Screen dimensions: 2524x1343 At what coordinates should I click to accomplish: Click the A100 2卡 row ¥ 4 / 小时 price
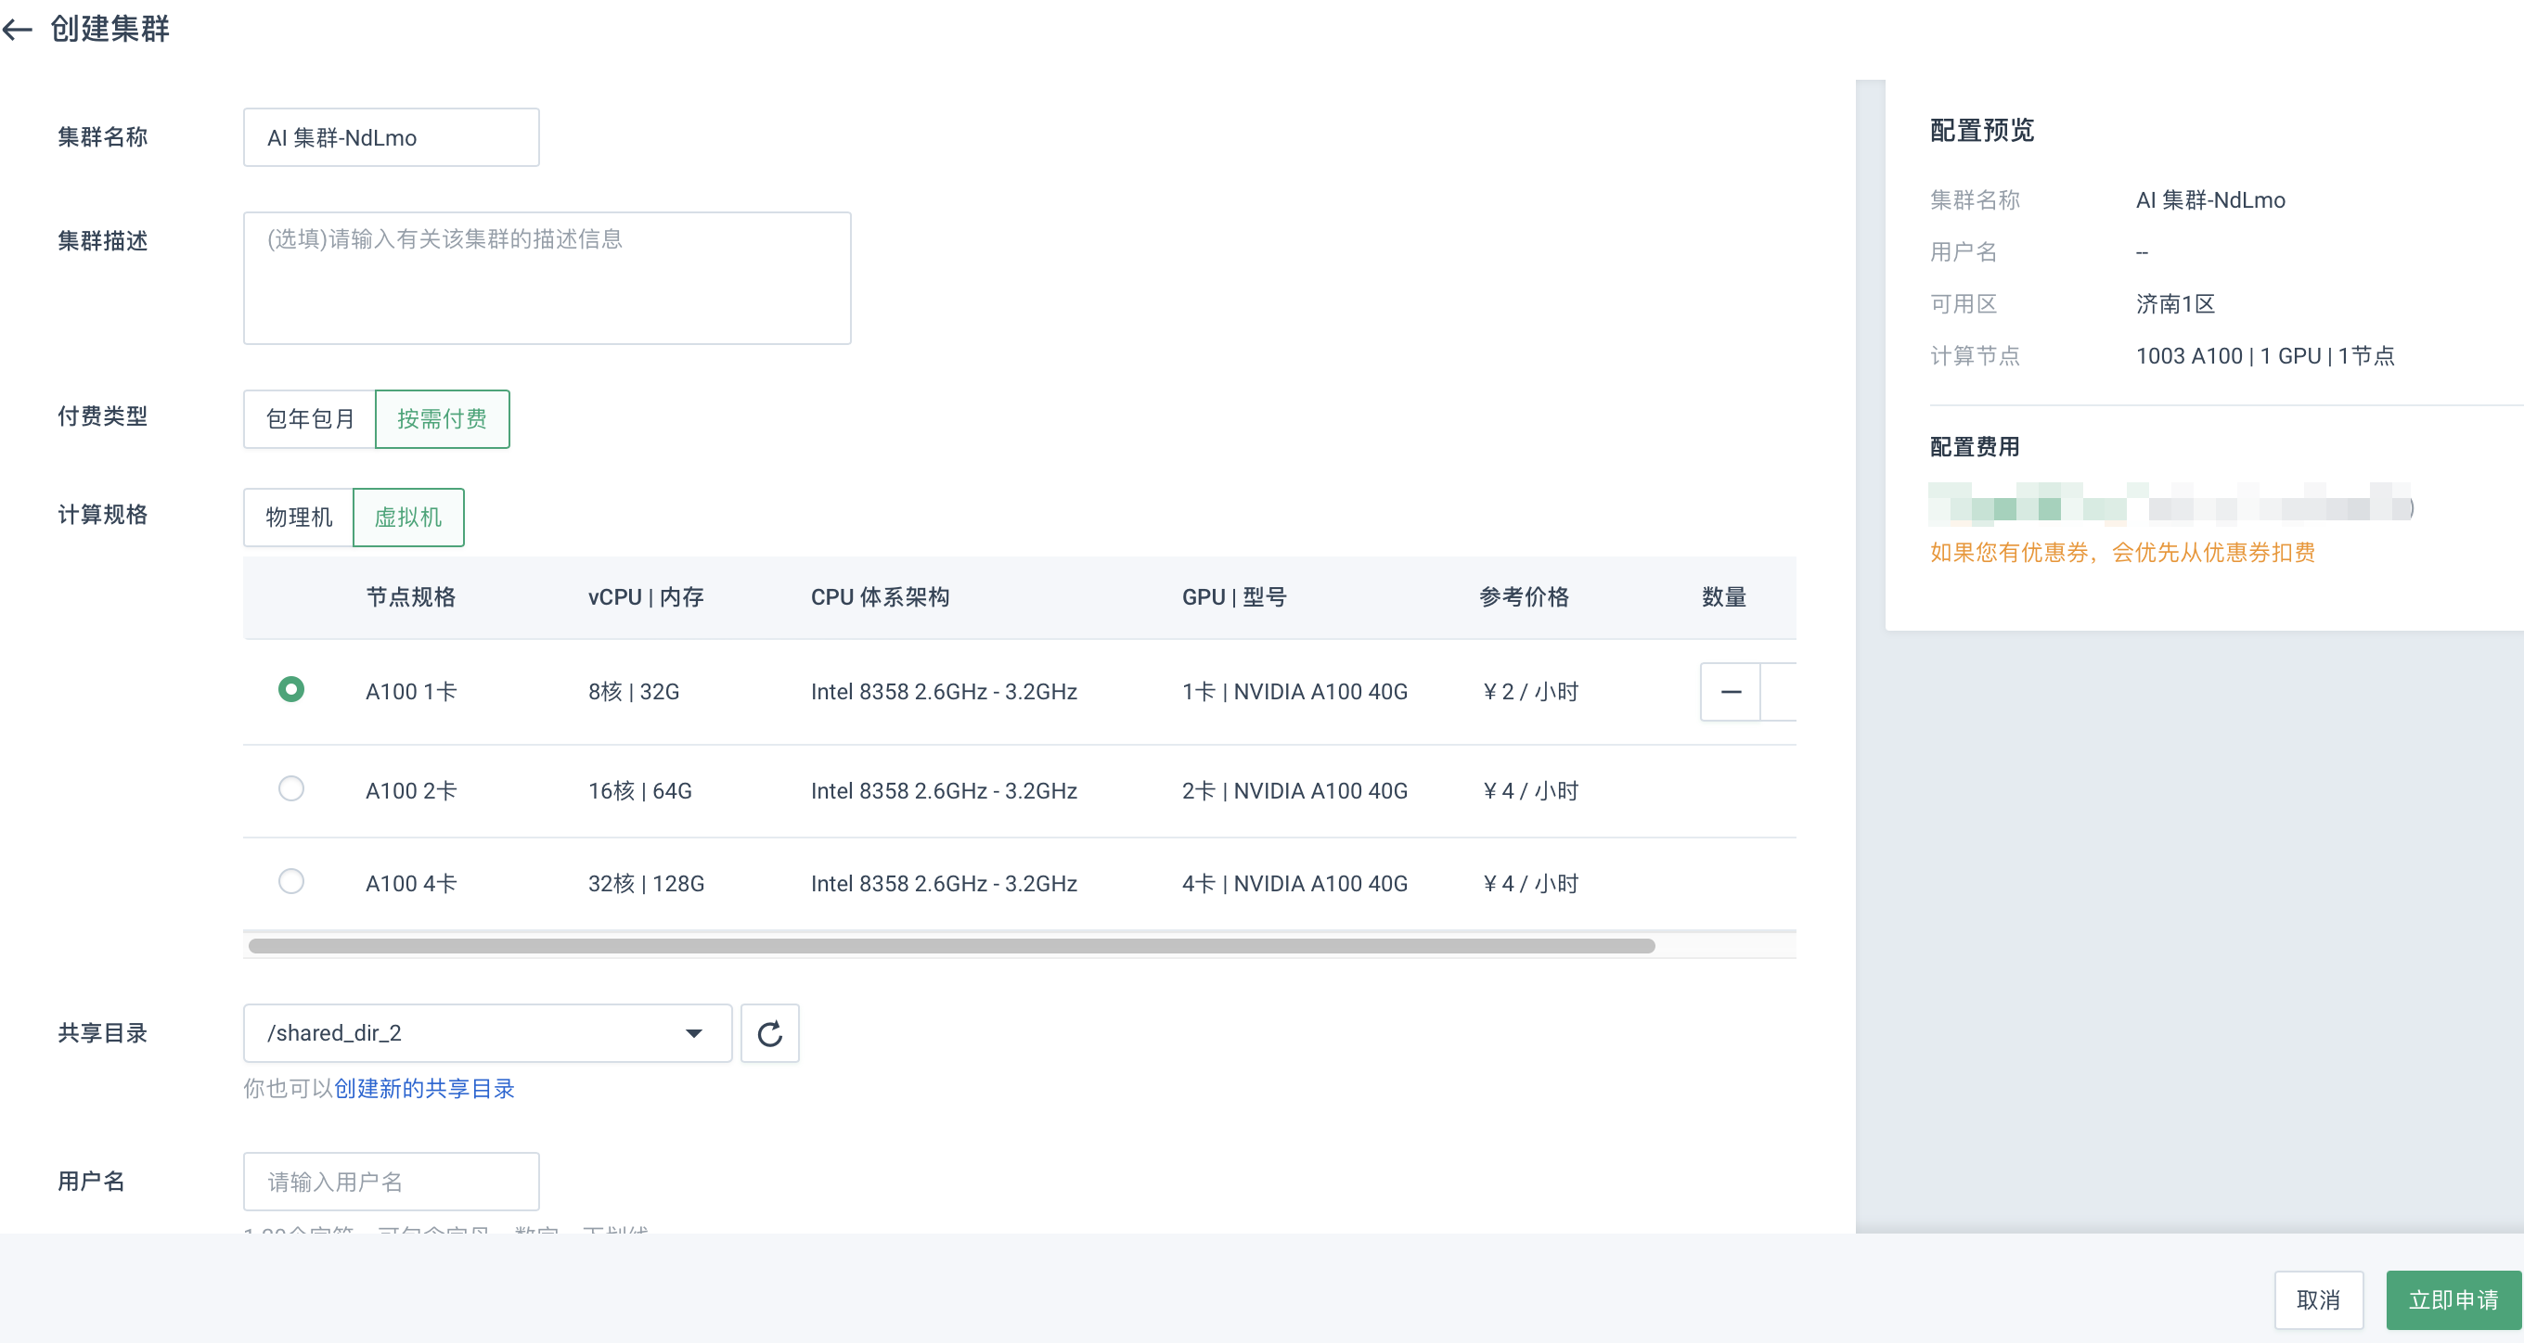click(x=1529, y=790)
